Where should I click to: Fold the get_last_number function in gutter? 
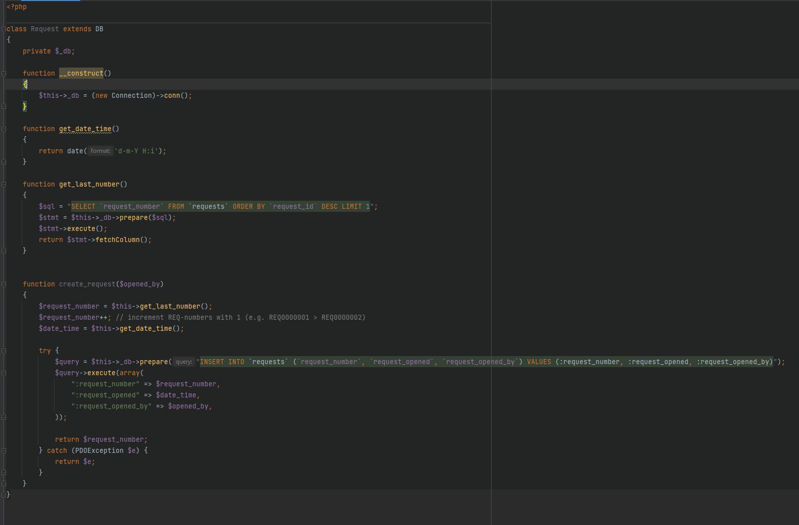(4, 185)
